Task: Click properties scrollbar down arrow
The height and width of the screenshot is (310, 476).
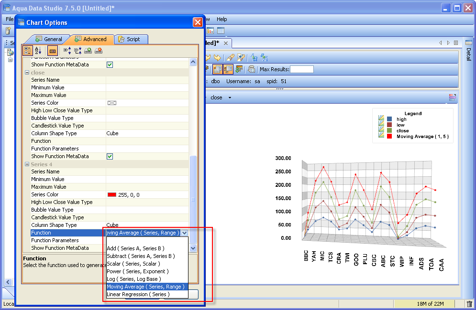Action: (x=193, y=248)
